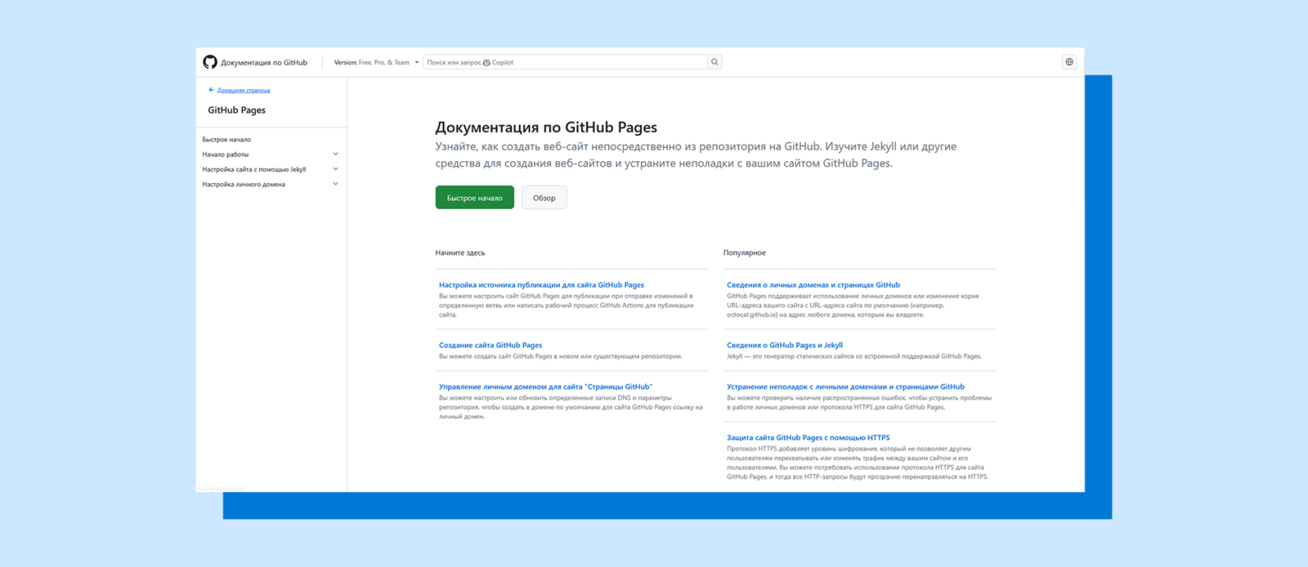Focus the Поиск или запрос Copilot search field
Image resolution: width=1308 pixels, height=567 pixels.
pos(565,62)
